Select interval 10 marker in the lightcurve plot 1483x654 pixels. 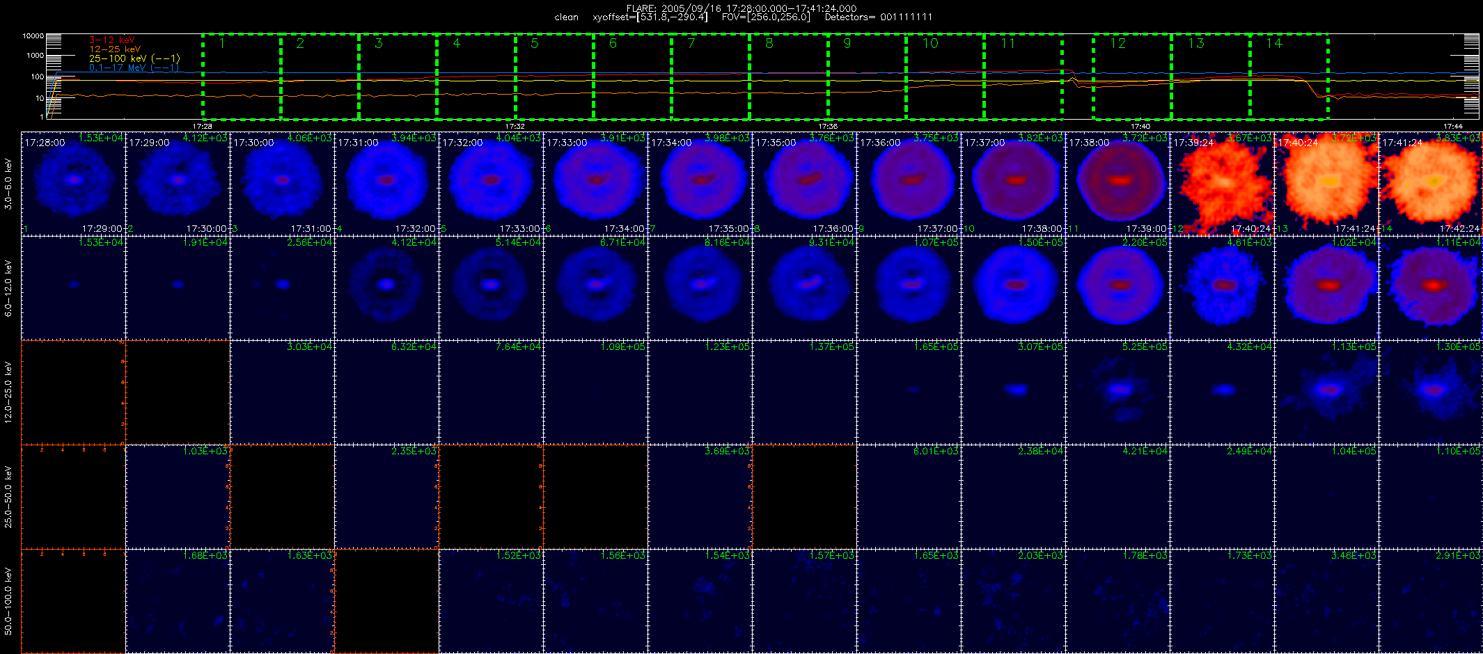930,44
